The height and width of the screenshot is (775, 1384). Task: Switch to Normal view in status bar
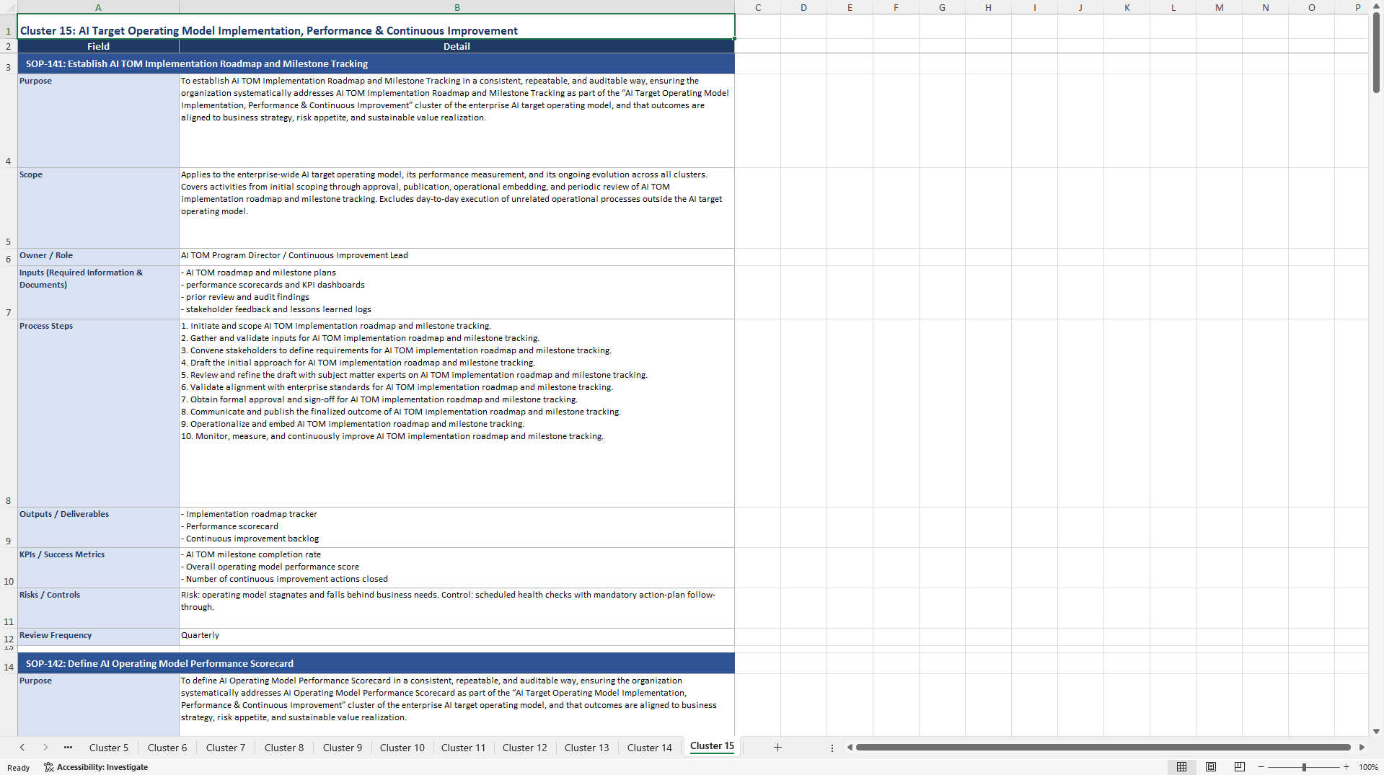[1181, 767]
